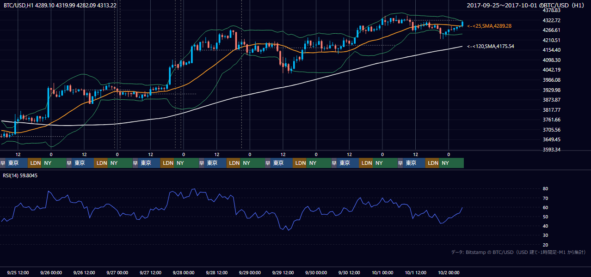591x277 pixels.
Task: Select the 10/1 00:00 time label
Action: coord(382,272)
